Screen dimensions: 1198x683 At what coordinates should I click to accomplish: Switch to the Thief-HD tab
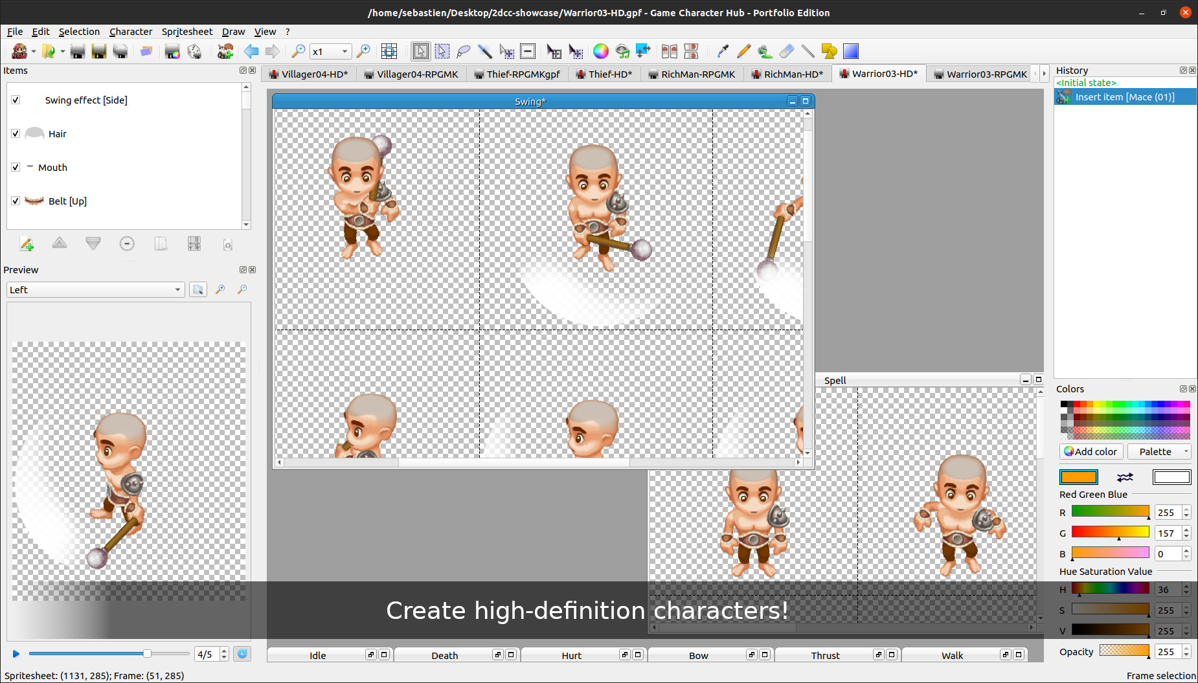click(605, 74)
